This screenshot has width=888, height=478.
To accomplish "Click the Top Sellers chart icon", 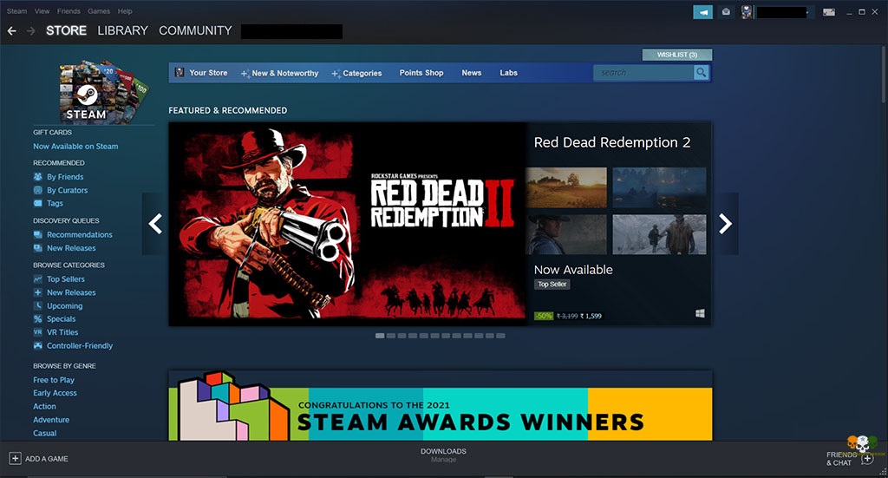I will click(x=38, y=279).
